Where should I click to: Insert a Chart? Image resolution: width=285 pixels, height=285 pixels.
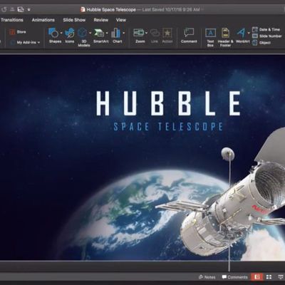pyautogui.click(x=116, y=33)
